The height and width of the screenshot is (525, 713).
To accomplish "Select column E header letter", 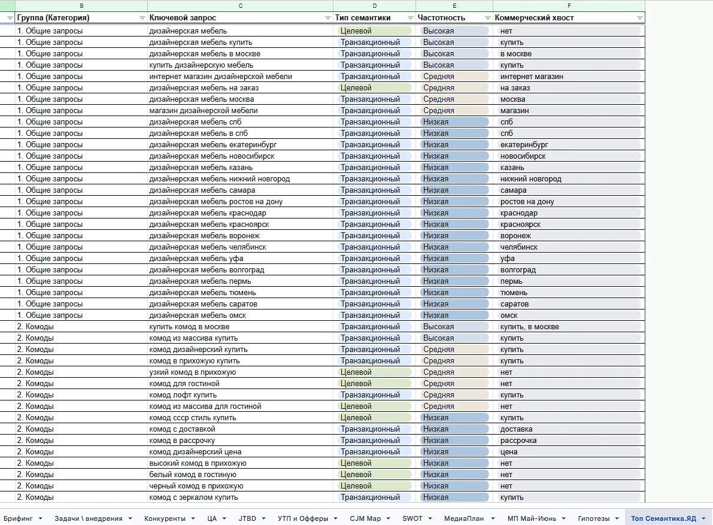I will pos(454,6).
